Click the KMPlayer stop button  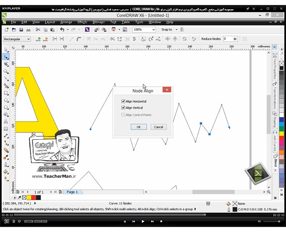(161, 221)
